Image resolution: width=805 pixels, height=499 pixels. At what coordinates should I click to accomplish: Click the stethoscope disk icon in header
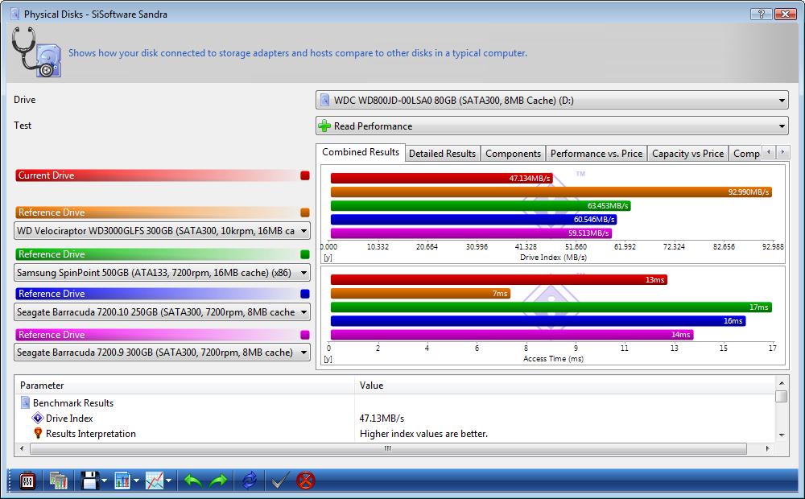point(36,52)
